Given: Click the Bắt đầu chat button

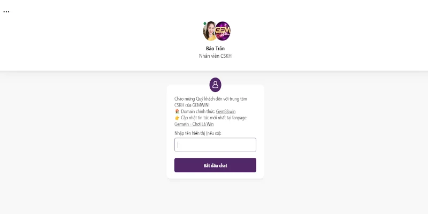Looking at the screenshot, I should [215, 165].
